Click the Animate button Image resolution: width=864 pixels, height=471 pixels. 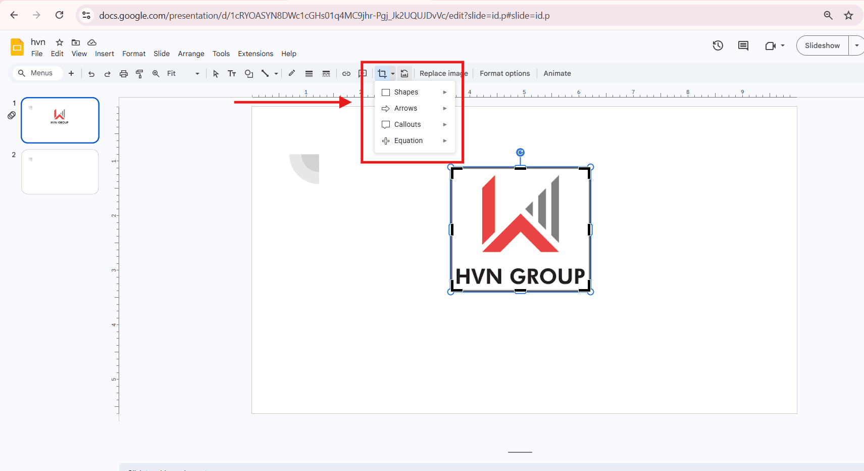tap(557, 73)
